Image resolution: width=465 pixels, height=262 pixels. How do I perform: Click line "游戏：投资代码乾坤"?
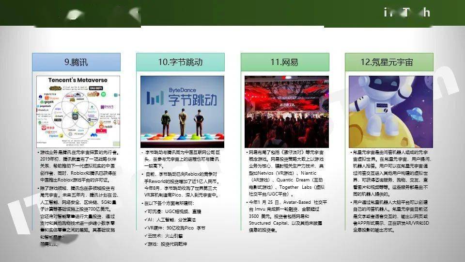(x=166, y=244)
